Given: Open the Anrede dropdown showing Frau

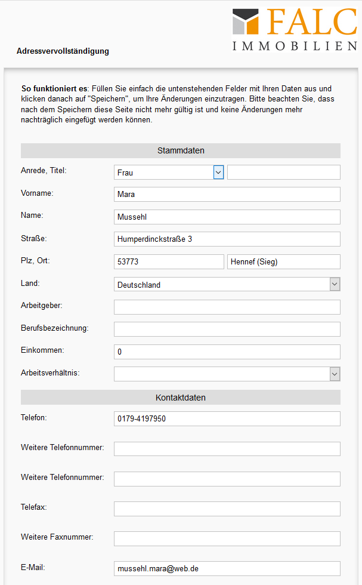Looking at the screenshot, I should click(169, 173).
